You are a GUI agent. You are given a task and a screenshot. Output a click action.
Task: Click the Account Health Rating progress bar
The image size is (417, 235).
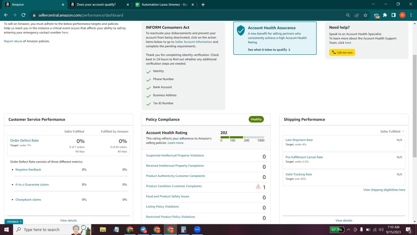coord(242,137)
